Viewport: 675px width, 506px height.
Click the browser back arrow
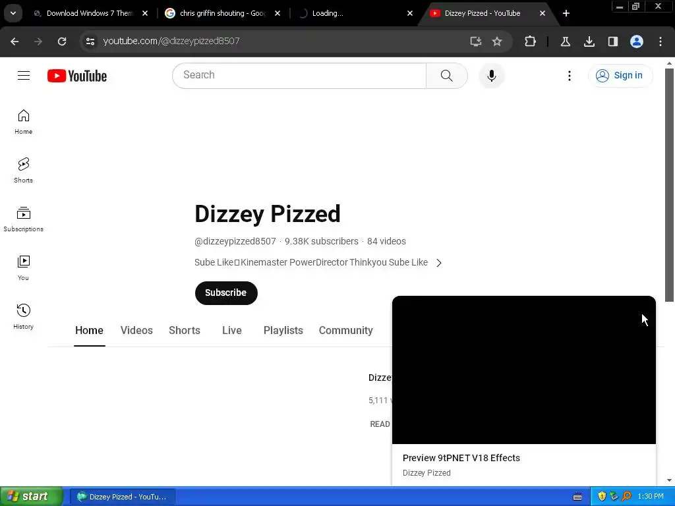point(15,42)
